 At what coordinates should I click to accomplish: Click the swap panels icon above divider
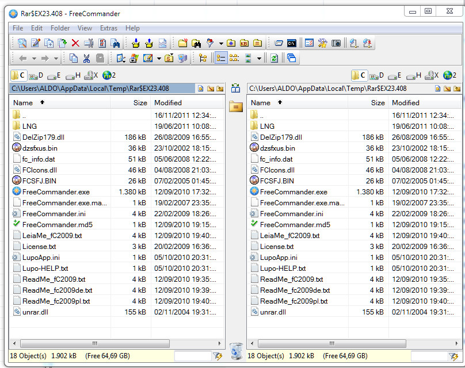[236, 88]
